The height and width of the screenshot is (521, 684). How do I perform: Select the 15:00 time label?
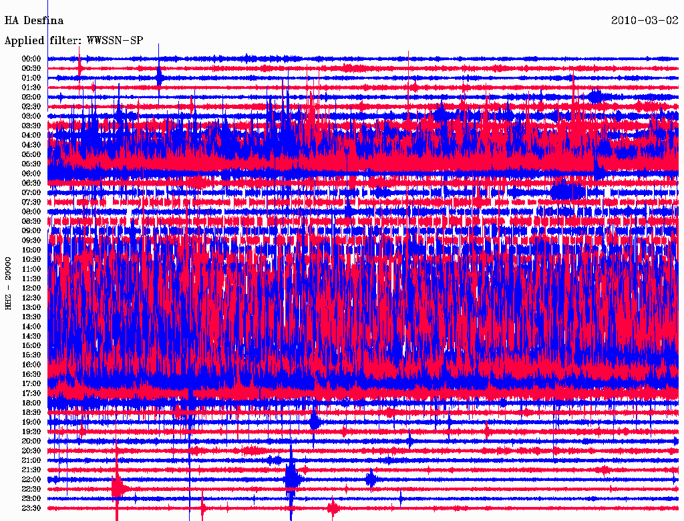[x=31, y=345]
